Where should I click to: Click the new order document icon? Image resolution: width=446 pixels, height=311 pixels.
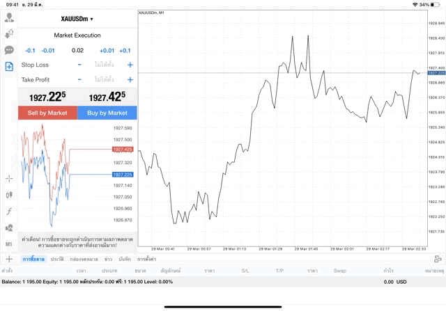pyautogui.click(x=9, y=67)
